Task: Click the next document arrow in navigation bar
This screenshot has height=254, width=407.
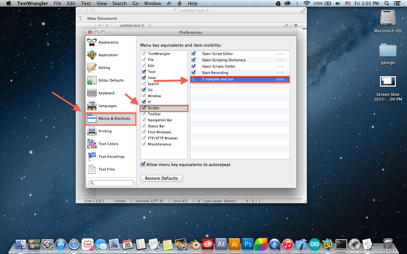Action: (x=107, y=25)
